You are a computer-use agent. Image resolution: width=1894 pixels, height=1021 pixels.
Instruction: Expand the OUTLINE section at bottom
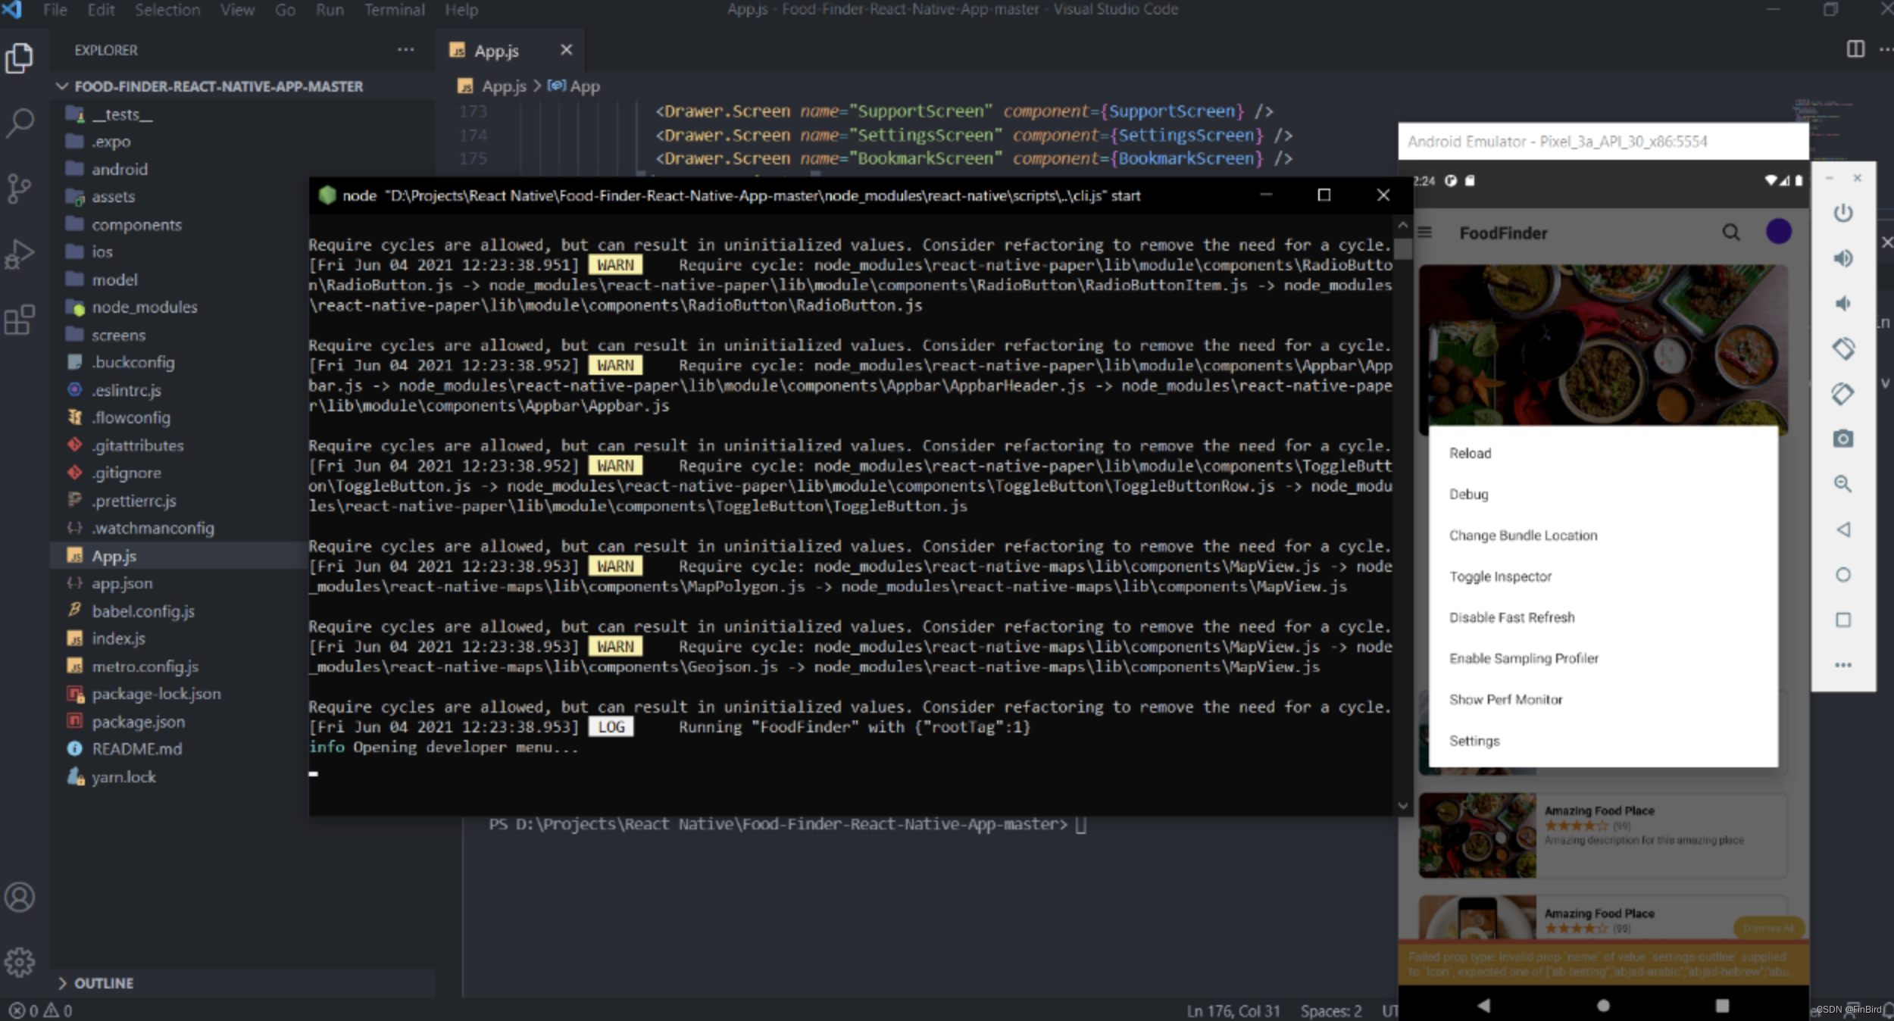point(64,983)
